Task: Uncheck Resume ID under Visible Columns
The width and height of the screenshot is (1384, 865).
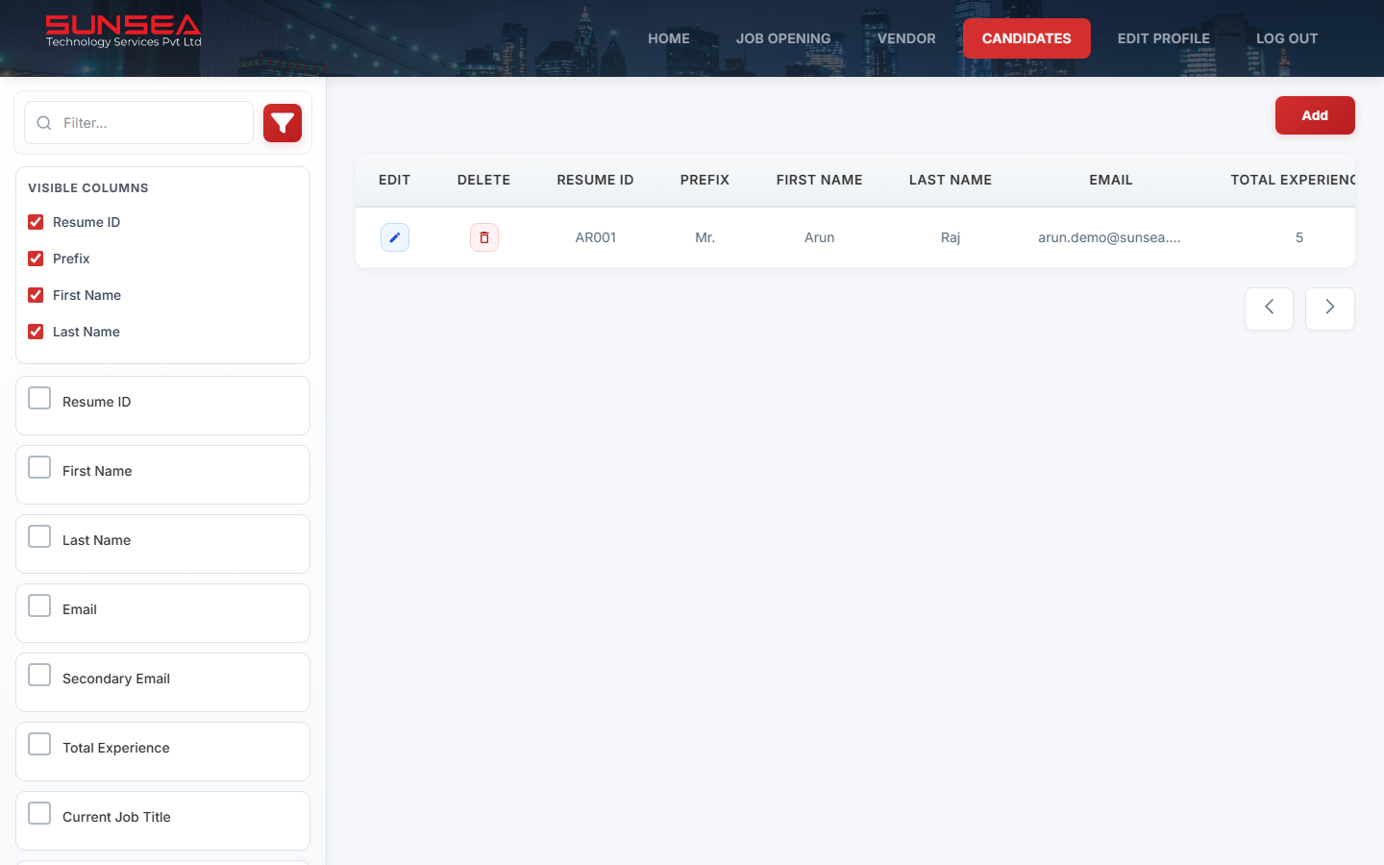Action: [x=36, y=222]
